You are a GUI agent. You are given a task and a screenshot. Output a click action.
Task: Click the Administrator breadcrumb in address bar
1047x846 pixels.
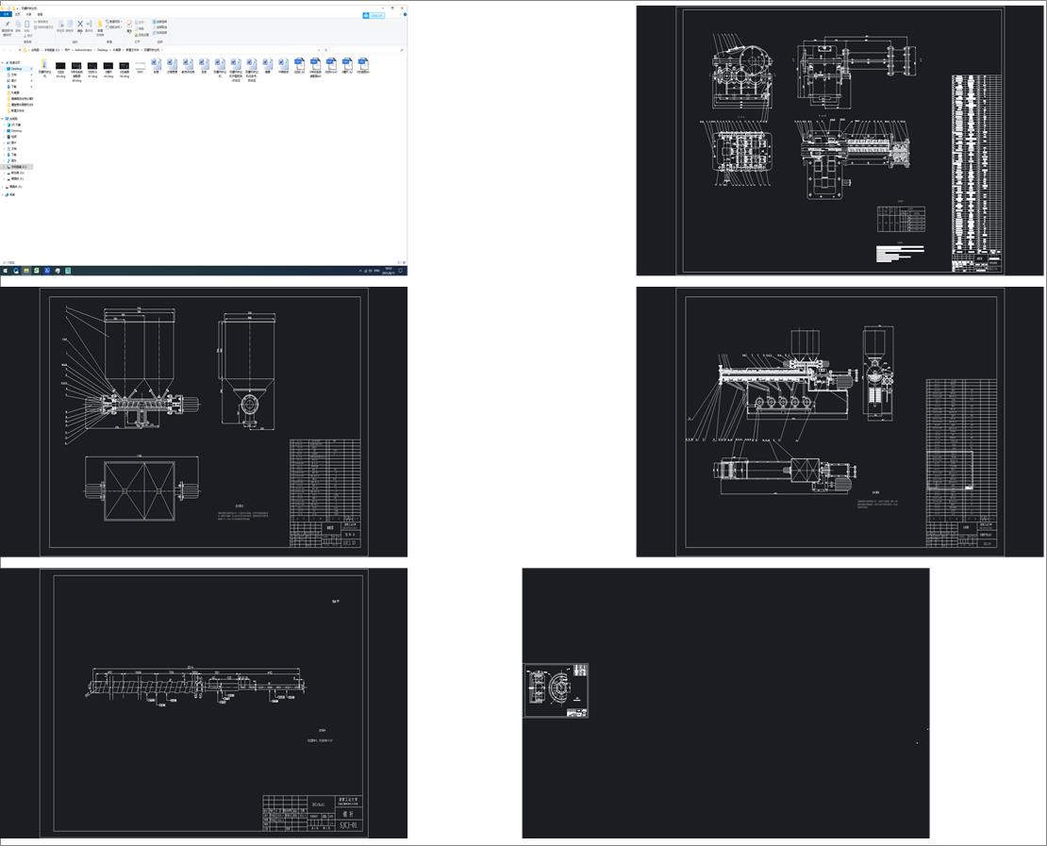click(83, 50)
